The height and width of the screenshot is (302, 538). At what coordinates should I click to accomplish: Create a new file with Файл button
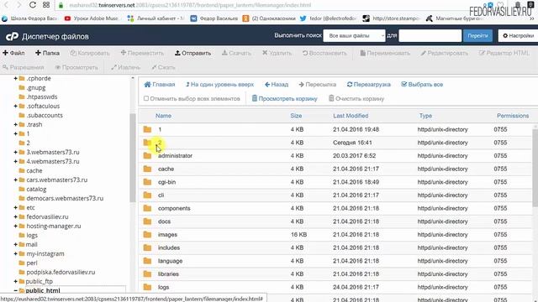[13, 53]
